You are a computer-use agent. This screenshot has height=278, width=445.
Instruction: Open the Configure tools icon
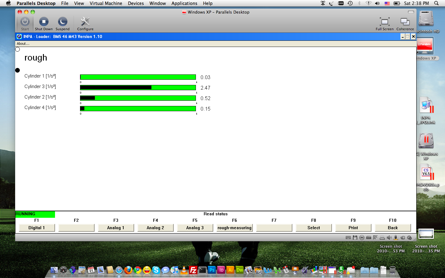pyautogui.click(x=85, y=22)
